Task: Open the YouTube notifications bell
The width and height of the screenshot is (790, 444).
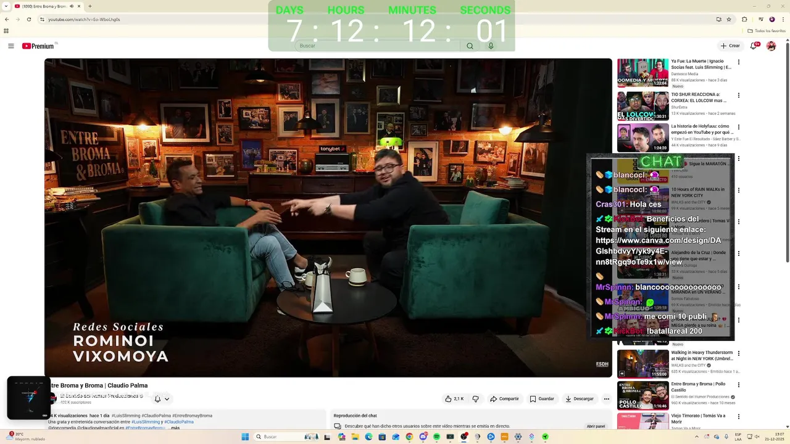Action: click(754, 46)
